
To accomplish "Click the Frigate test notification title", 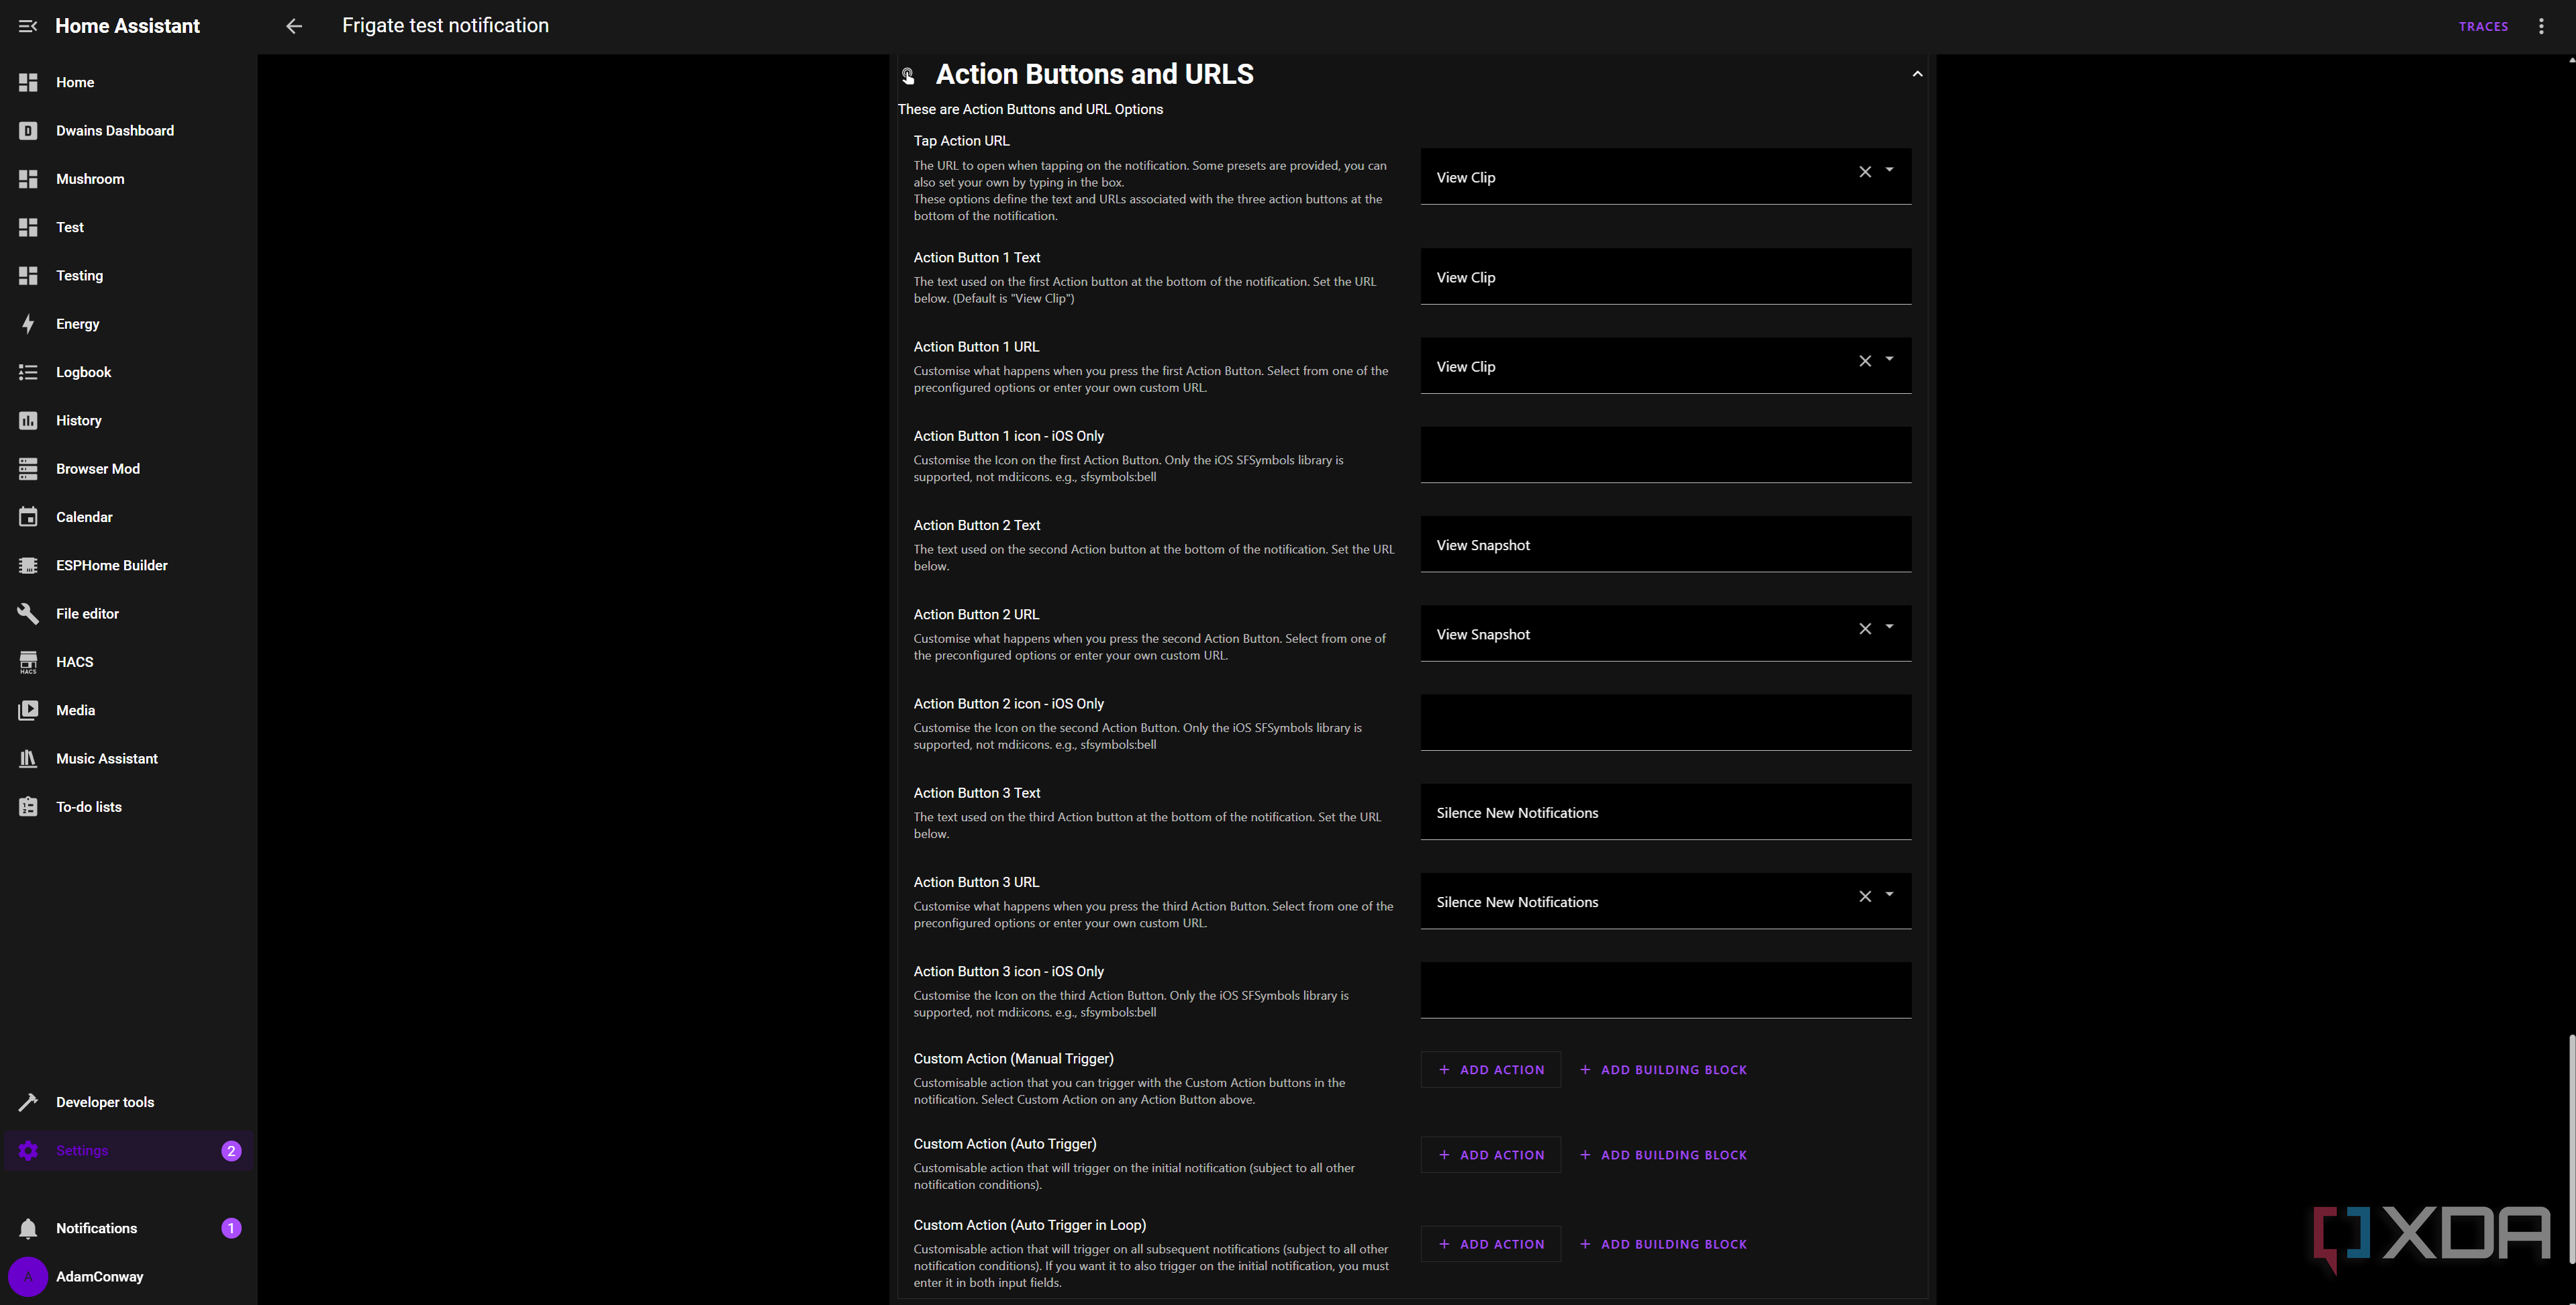I will point(445,26).
